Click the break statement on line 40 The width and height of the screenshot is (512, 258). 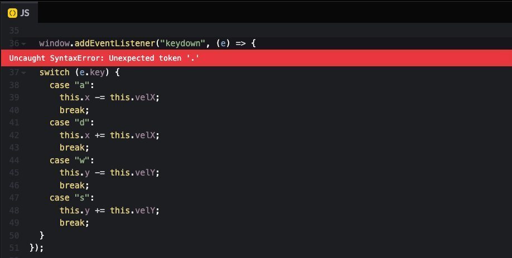click(x=74, y=110)
